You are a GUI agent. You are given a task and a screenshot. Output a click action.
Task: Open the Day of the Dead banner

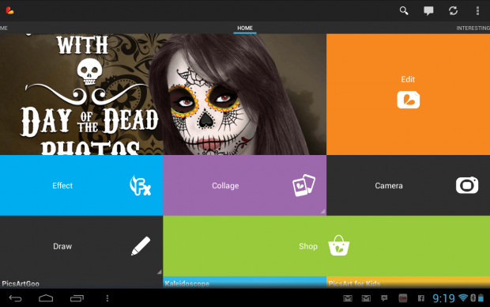[163, 94]
